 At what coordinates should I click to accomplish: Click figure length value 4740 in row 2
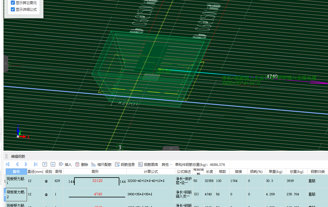click(98, 194)
